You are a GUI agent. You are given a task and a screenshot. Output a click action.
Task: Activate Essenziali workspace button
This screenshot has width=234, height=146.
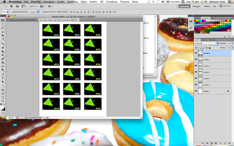(185, 6)
